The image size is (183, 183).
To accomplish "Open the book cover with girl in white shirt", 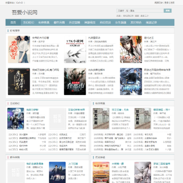I will point(19,49).
